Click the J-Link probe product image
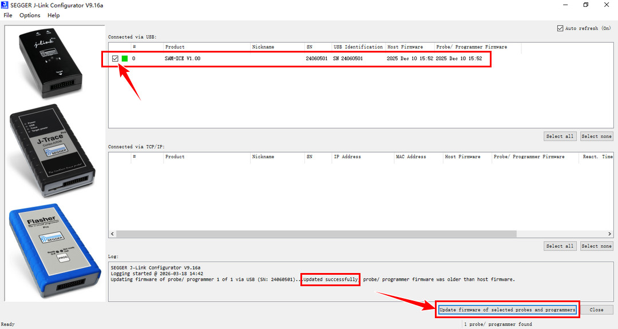 pyautogui.click(x=50, y=63)
